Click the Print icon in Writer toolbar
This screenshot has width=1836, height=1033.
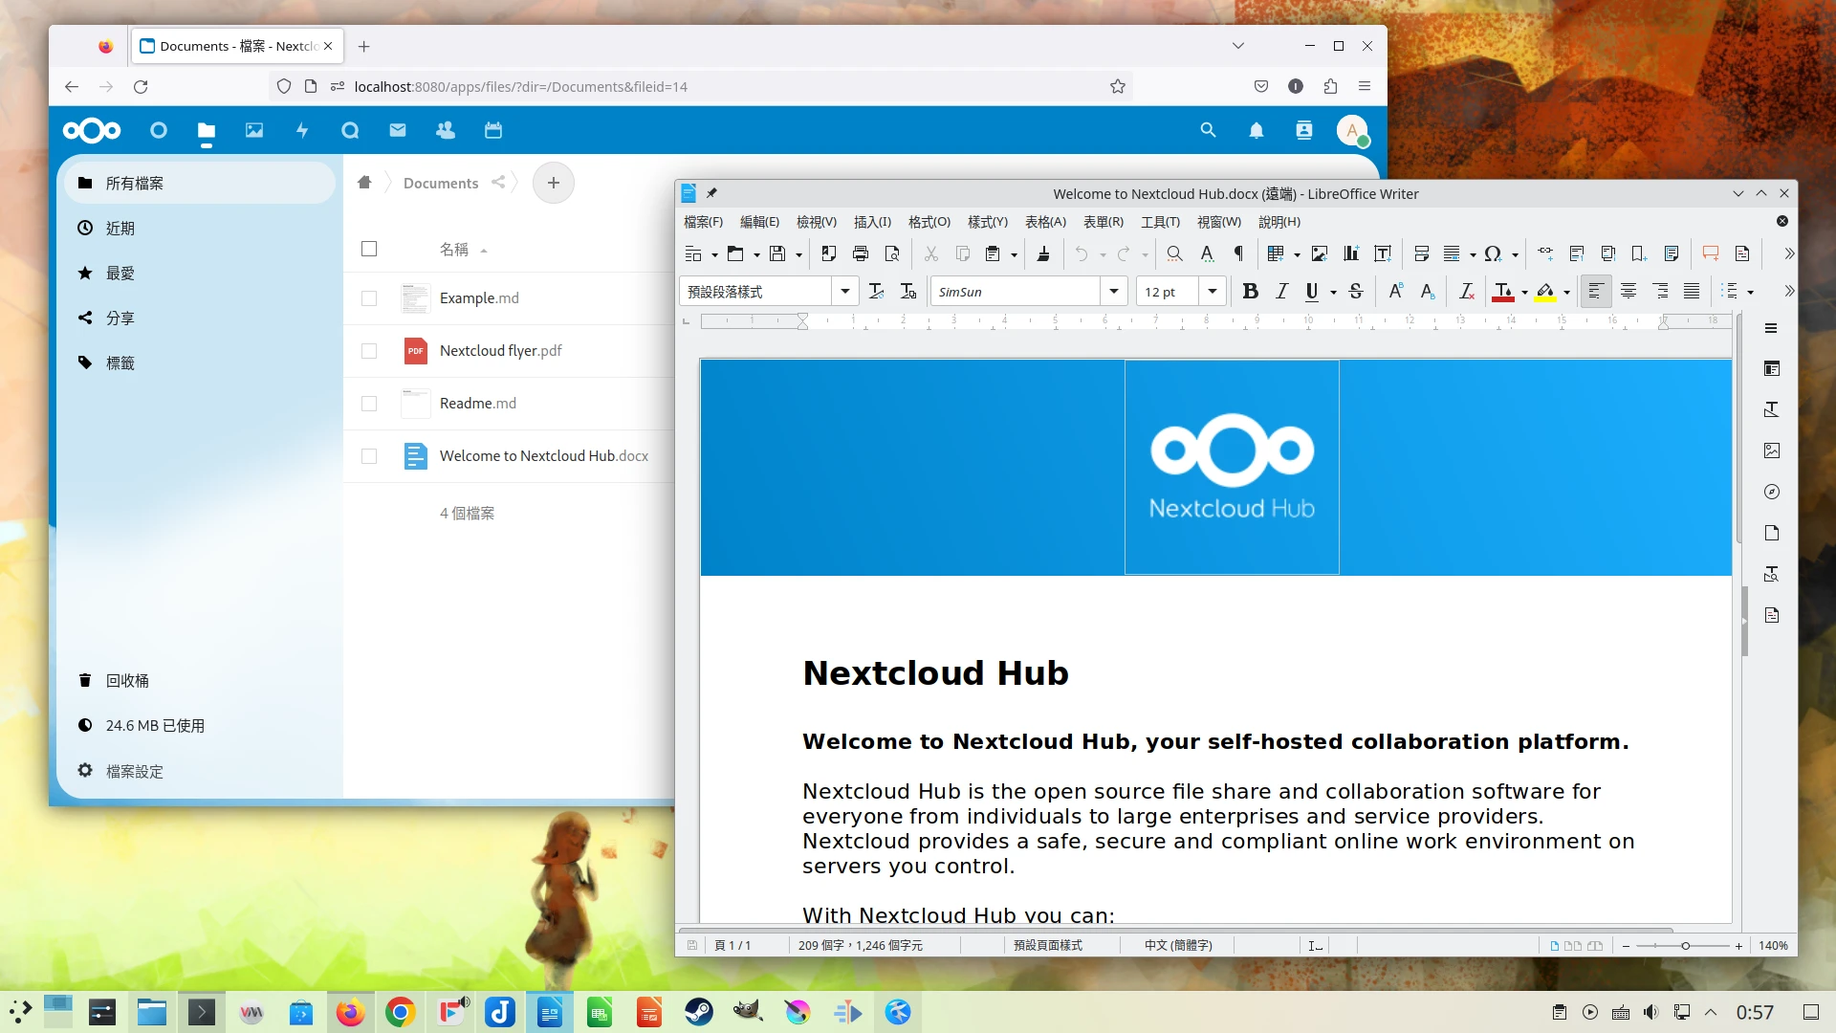pos(860,253)
